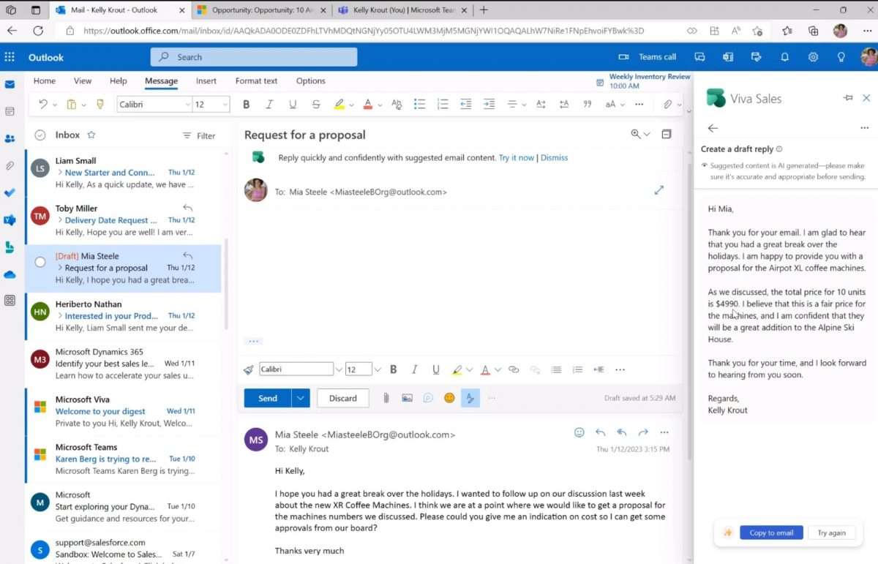Click the Copy to email button
Viewport: 878px width, 564px height.
pyautogui.click(x=770, y=533)
